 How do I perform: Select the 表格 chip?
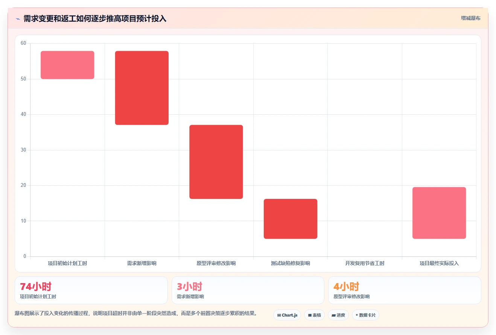[x=314, y=315]
